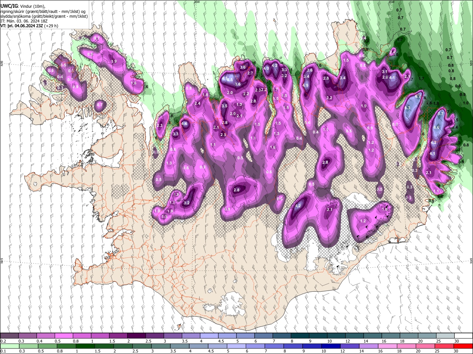Click the lavender 4–4.5 snow scale swatch
This screenshot has height=354, width=473.
point(209,336)
